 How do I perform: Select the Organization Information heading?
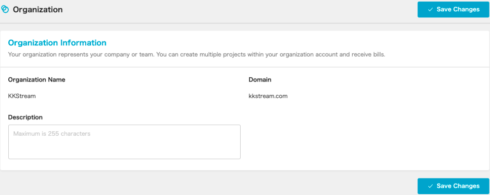coord(57,43)
